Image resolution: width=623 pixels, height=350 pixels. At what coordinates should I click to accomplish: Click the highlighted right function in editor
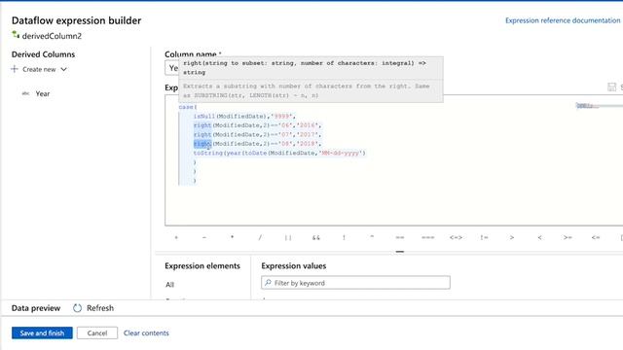(x=202, y=144)
